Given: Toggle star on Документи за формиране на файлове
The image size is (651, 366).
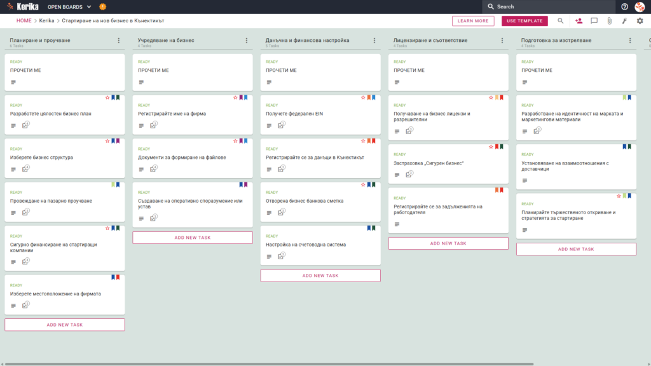Looking at the screenshot, I should 235,141.
